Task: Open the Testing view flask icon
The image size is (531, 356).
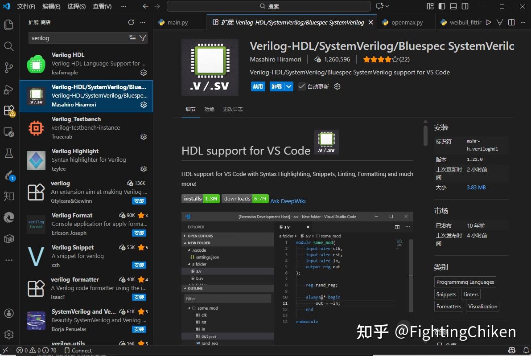Action: tap(8, 153)
